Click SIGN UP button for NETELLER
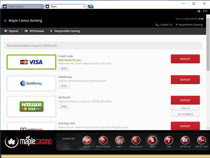210x158 pixels. (185, 108)
